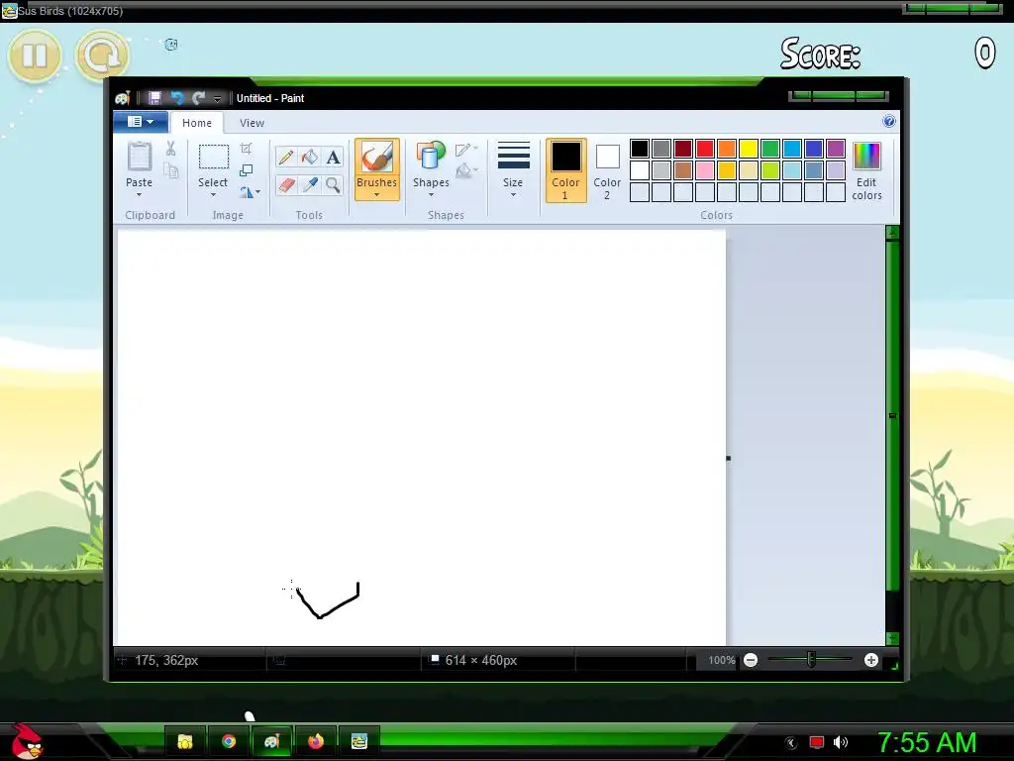Click the Redo arrow in title bar
1014x761 pixels.
[198, 98]
